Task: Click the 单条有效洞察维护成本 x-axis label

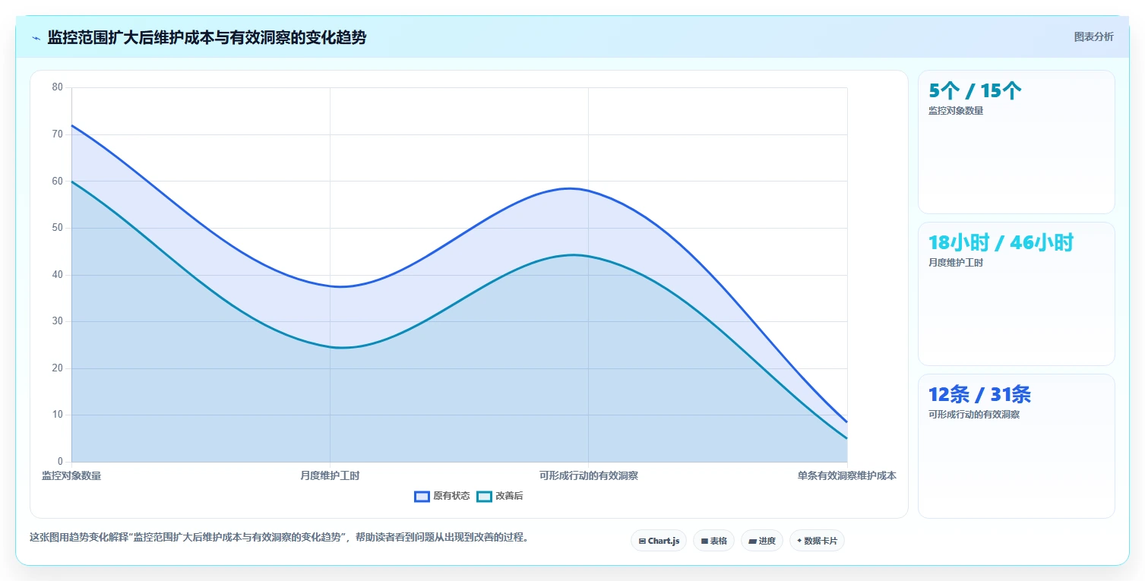Action: tap(846, 475)
